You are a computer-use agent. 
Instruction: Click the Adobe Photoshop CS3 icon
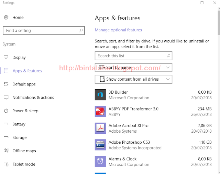(100, 145)
